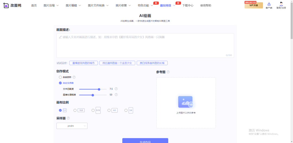Go to 首页 in the navigation
293x143 pixels.
[34, 5]
